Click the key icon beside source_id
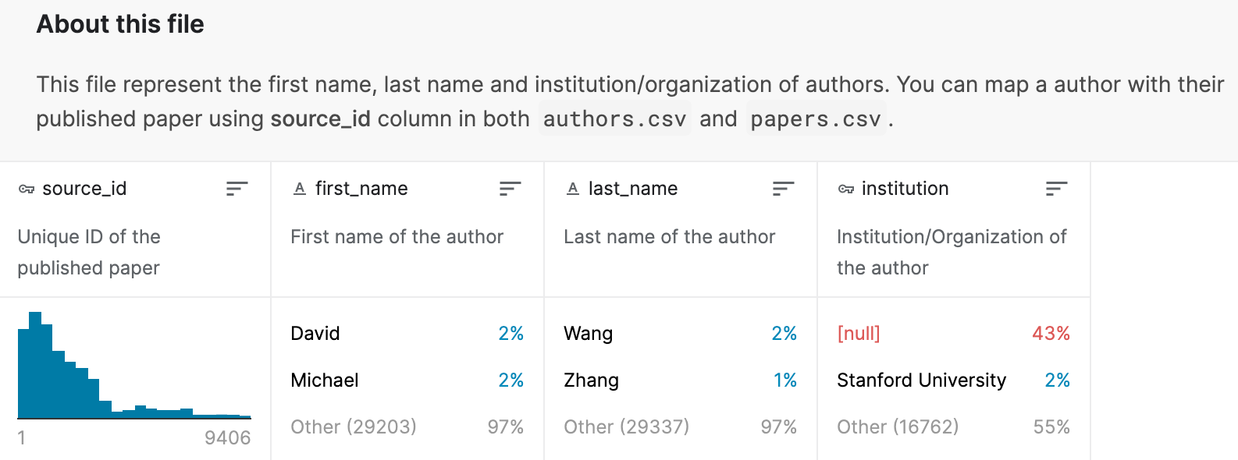This screenshot has width=1238, height=460. click(27, 189)
